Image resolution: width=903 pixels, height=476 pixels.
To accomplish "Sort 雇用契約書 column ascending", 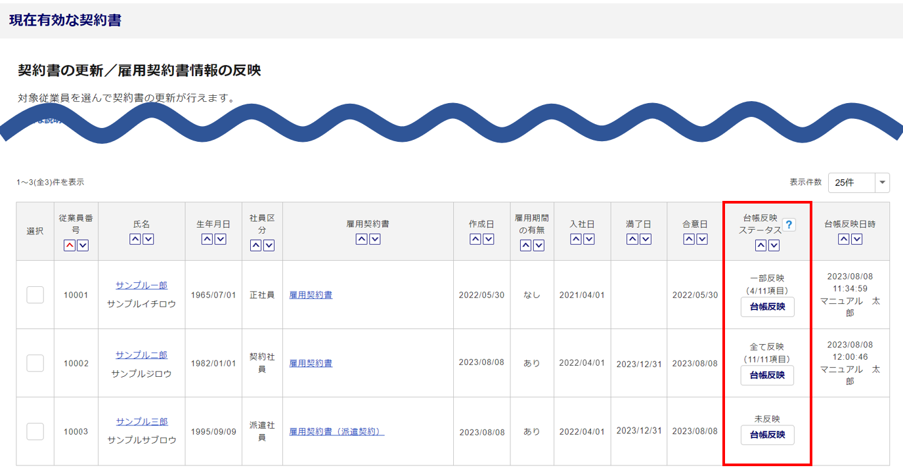I will [x=362, y=240].
